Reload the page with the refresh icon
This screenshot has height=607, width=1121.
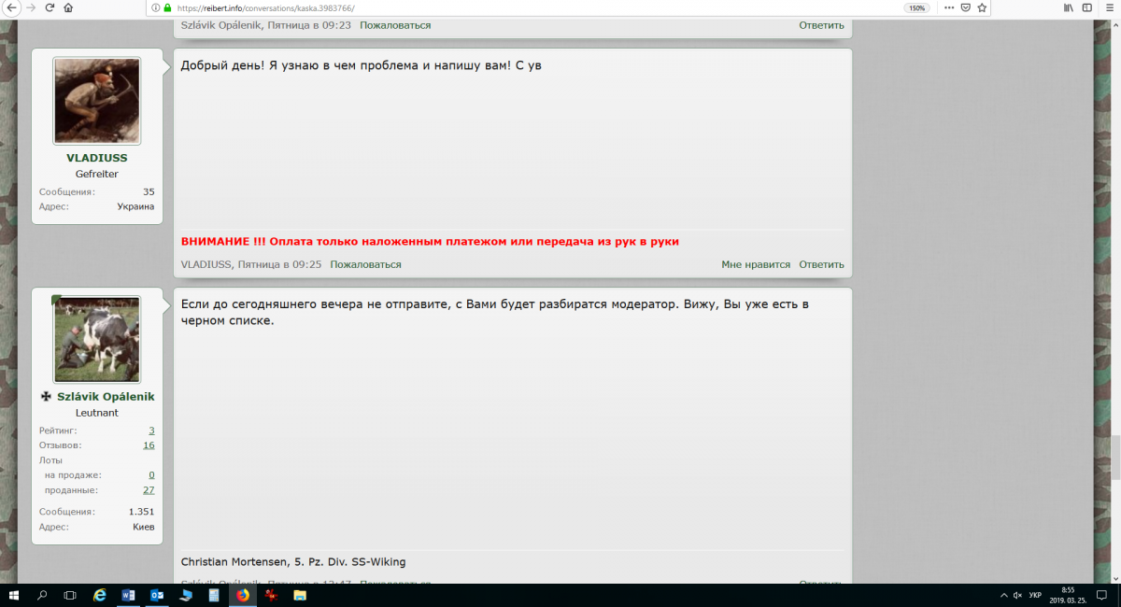tap(50, 7)
